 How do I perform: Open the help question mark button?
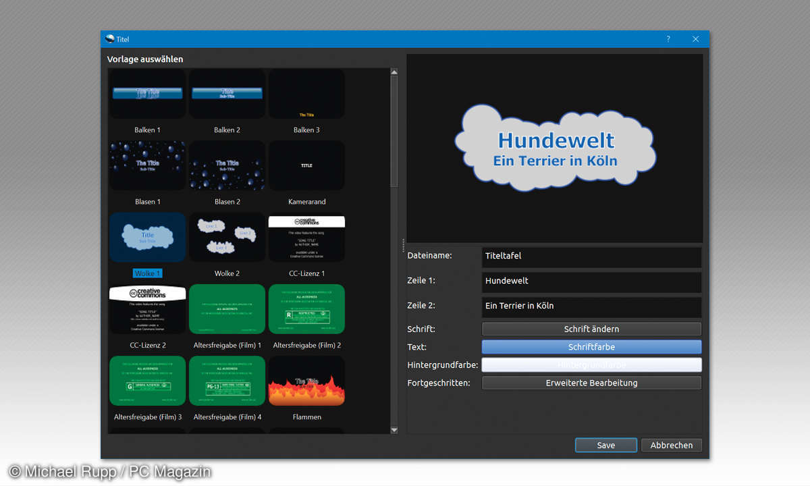[668, 39]
